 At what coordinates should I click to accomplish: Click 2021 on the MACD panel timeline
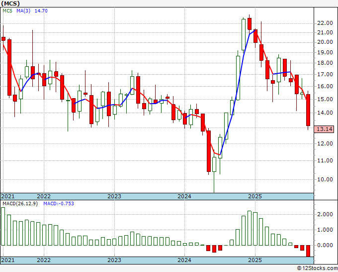(x=7, y=261)
